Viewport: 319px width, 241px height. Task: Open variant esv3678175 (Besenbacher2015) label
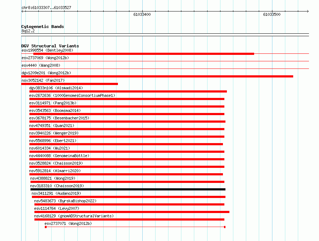(59, 118)
